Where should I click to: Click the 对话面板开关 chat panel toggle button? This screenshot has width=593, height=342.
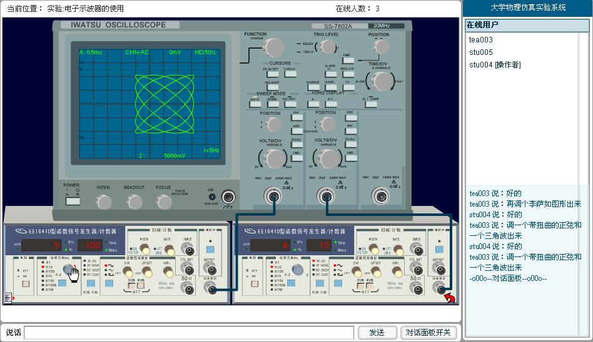click(428, 333)
